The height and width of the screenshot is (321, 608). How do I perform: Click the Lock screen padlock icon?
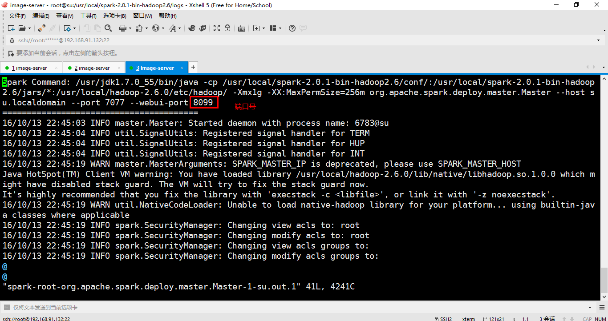227,28
